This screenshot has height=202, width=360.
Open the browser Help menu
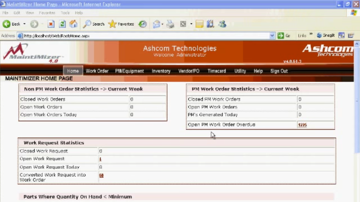point(79,13)
